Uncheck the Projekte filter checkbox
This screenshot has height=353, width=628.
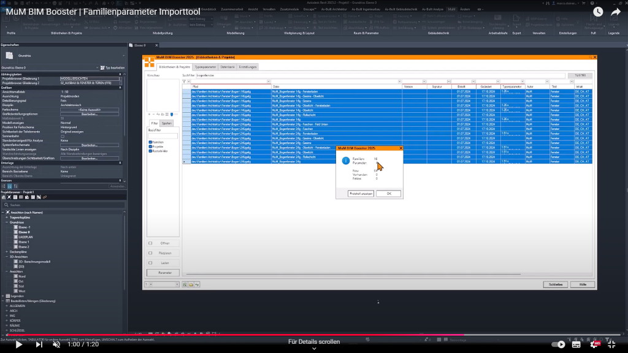click(x=150, y=146)
